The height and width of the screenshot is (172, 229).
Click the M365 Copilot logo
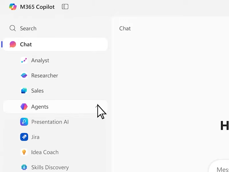click(x=13, y=7)
